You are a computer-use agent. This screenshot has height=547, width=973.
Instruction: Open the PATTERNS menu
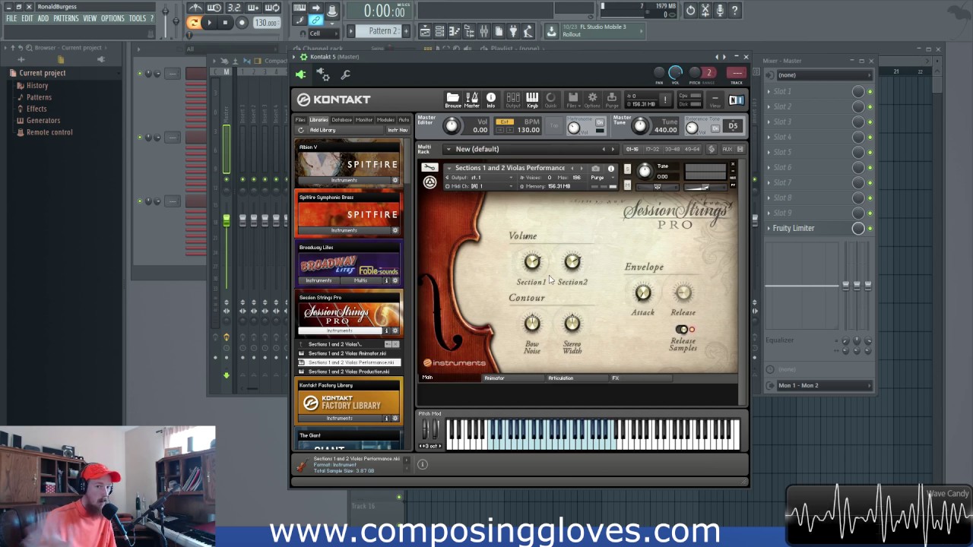point(65,18)
